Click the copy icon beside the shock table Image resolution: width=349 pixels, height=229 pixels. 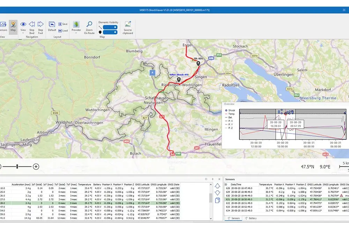[x=218, y=200]
